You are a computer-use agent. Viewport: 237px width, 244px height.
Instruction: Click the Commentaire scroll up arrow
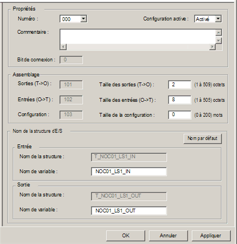(219, 33)
